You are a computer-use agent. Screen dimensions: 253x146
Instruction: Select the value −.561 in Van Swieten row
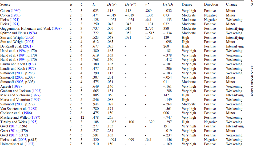pos(167,109)
